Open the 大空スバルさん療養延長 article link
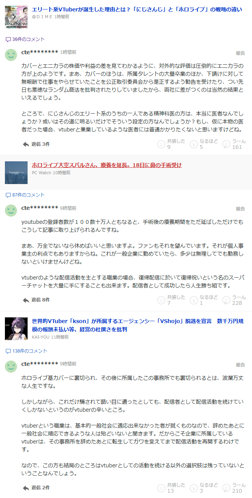The image size is (252, 498). [x=107, y=165]
